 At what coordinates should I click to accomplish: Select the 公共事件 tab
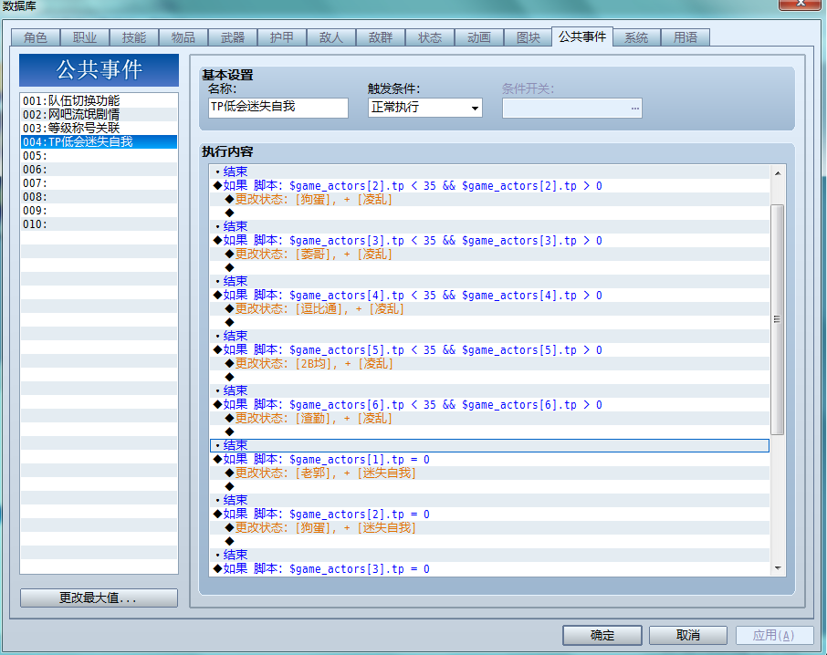(x=582, y=36)
